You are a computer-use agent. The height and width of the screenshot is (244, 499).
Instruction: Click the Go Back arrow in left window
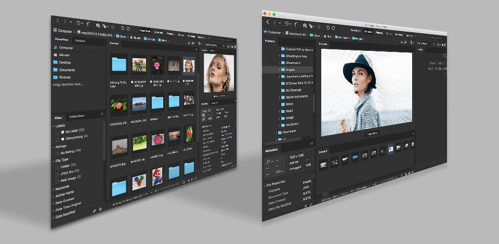58,21
